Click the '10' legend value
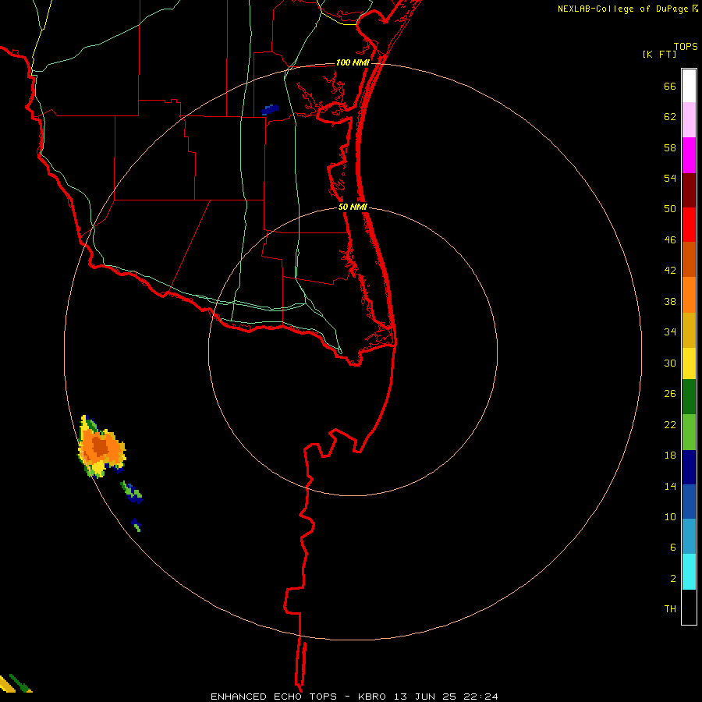The width and height of the screenshot is (702, 702). click(670, 516)
